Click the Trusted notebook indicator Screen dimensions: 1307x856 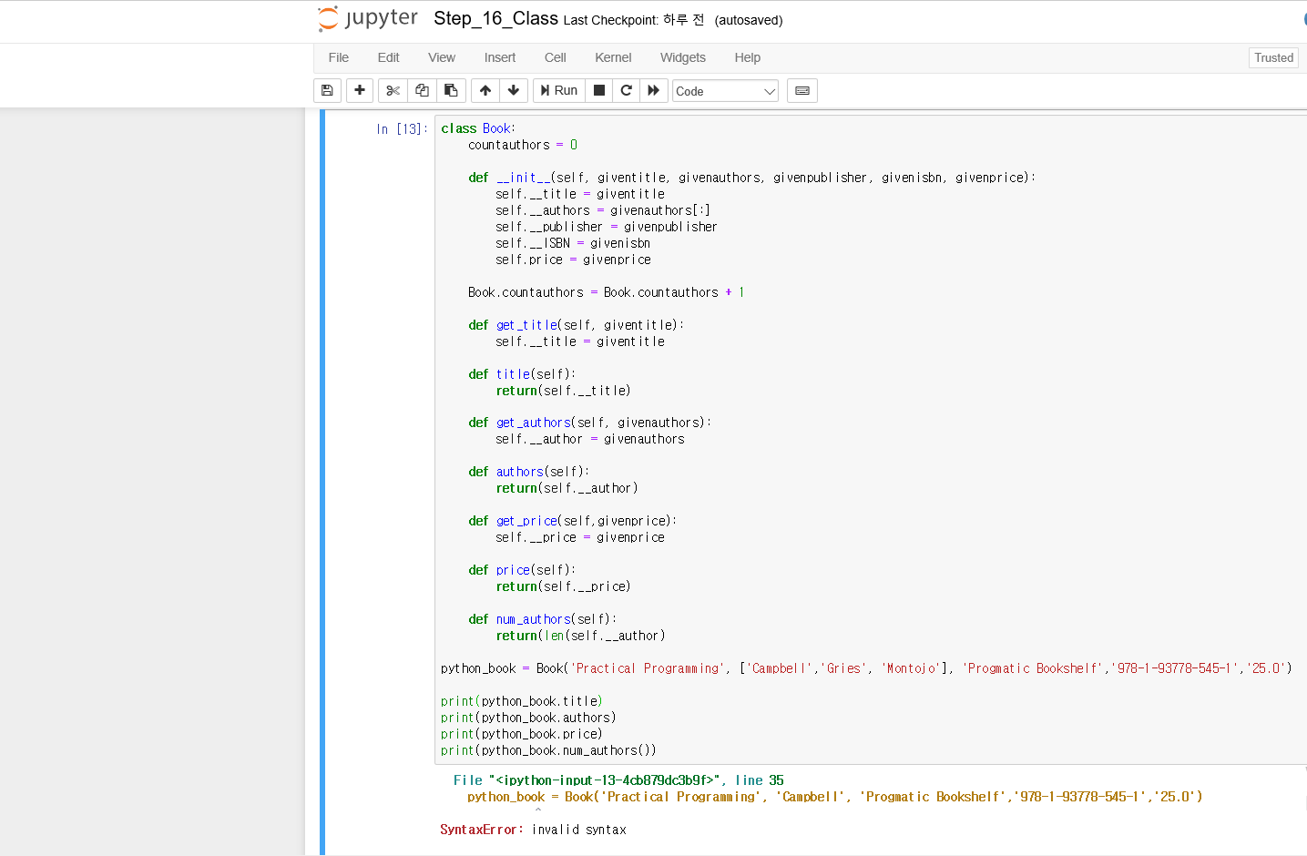(x=1273, y=57)
